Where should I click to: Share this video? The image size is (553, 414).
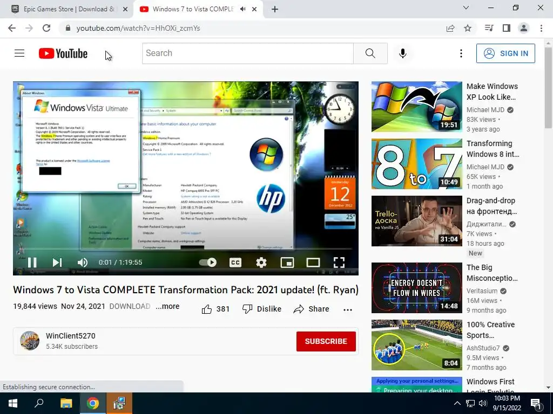pyautogui.click(x=312, y=309)
